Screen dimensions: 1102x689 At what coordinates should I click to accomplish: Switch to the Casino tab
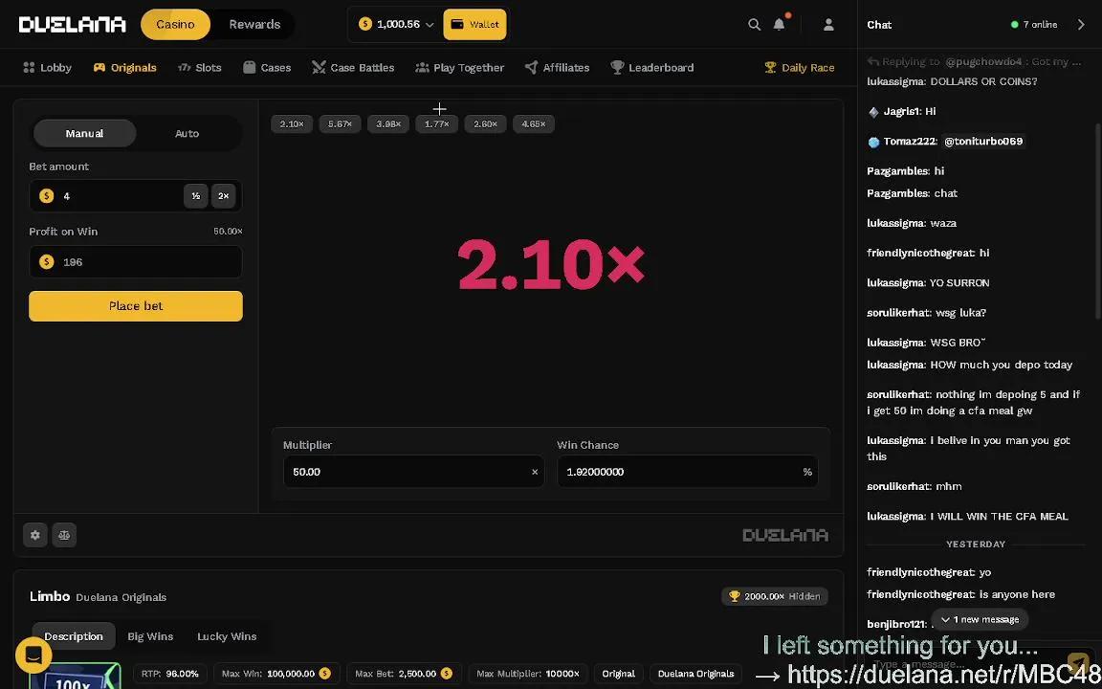click(x=175, y=25)
